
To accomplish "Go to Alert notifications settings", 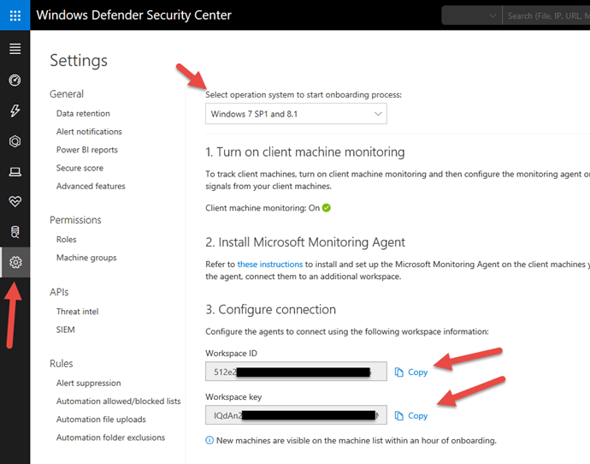I will click(89, 132).
